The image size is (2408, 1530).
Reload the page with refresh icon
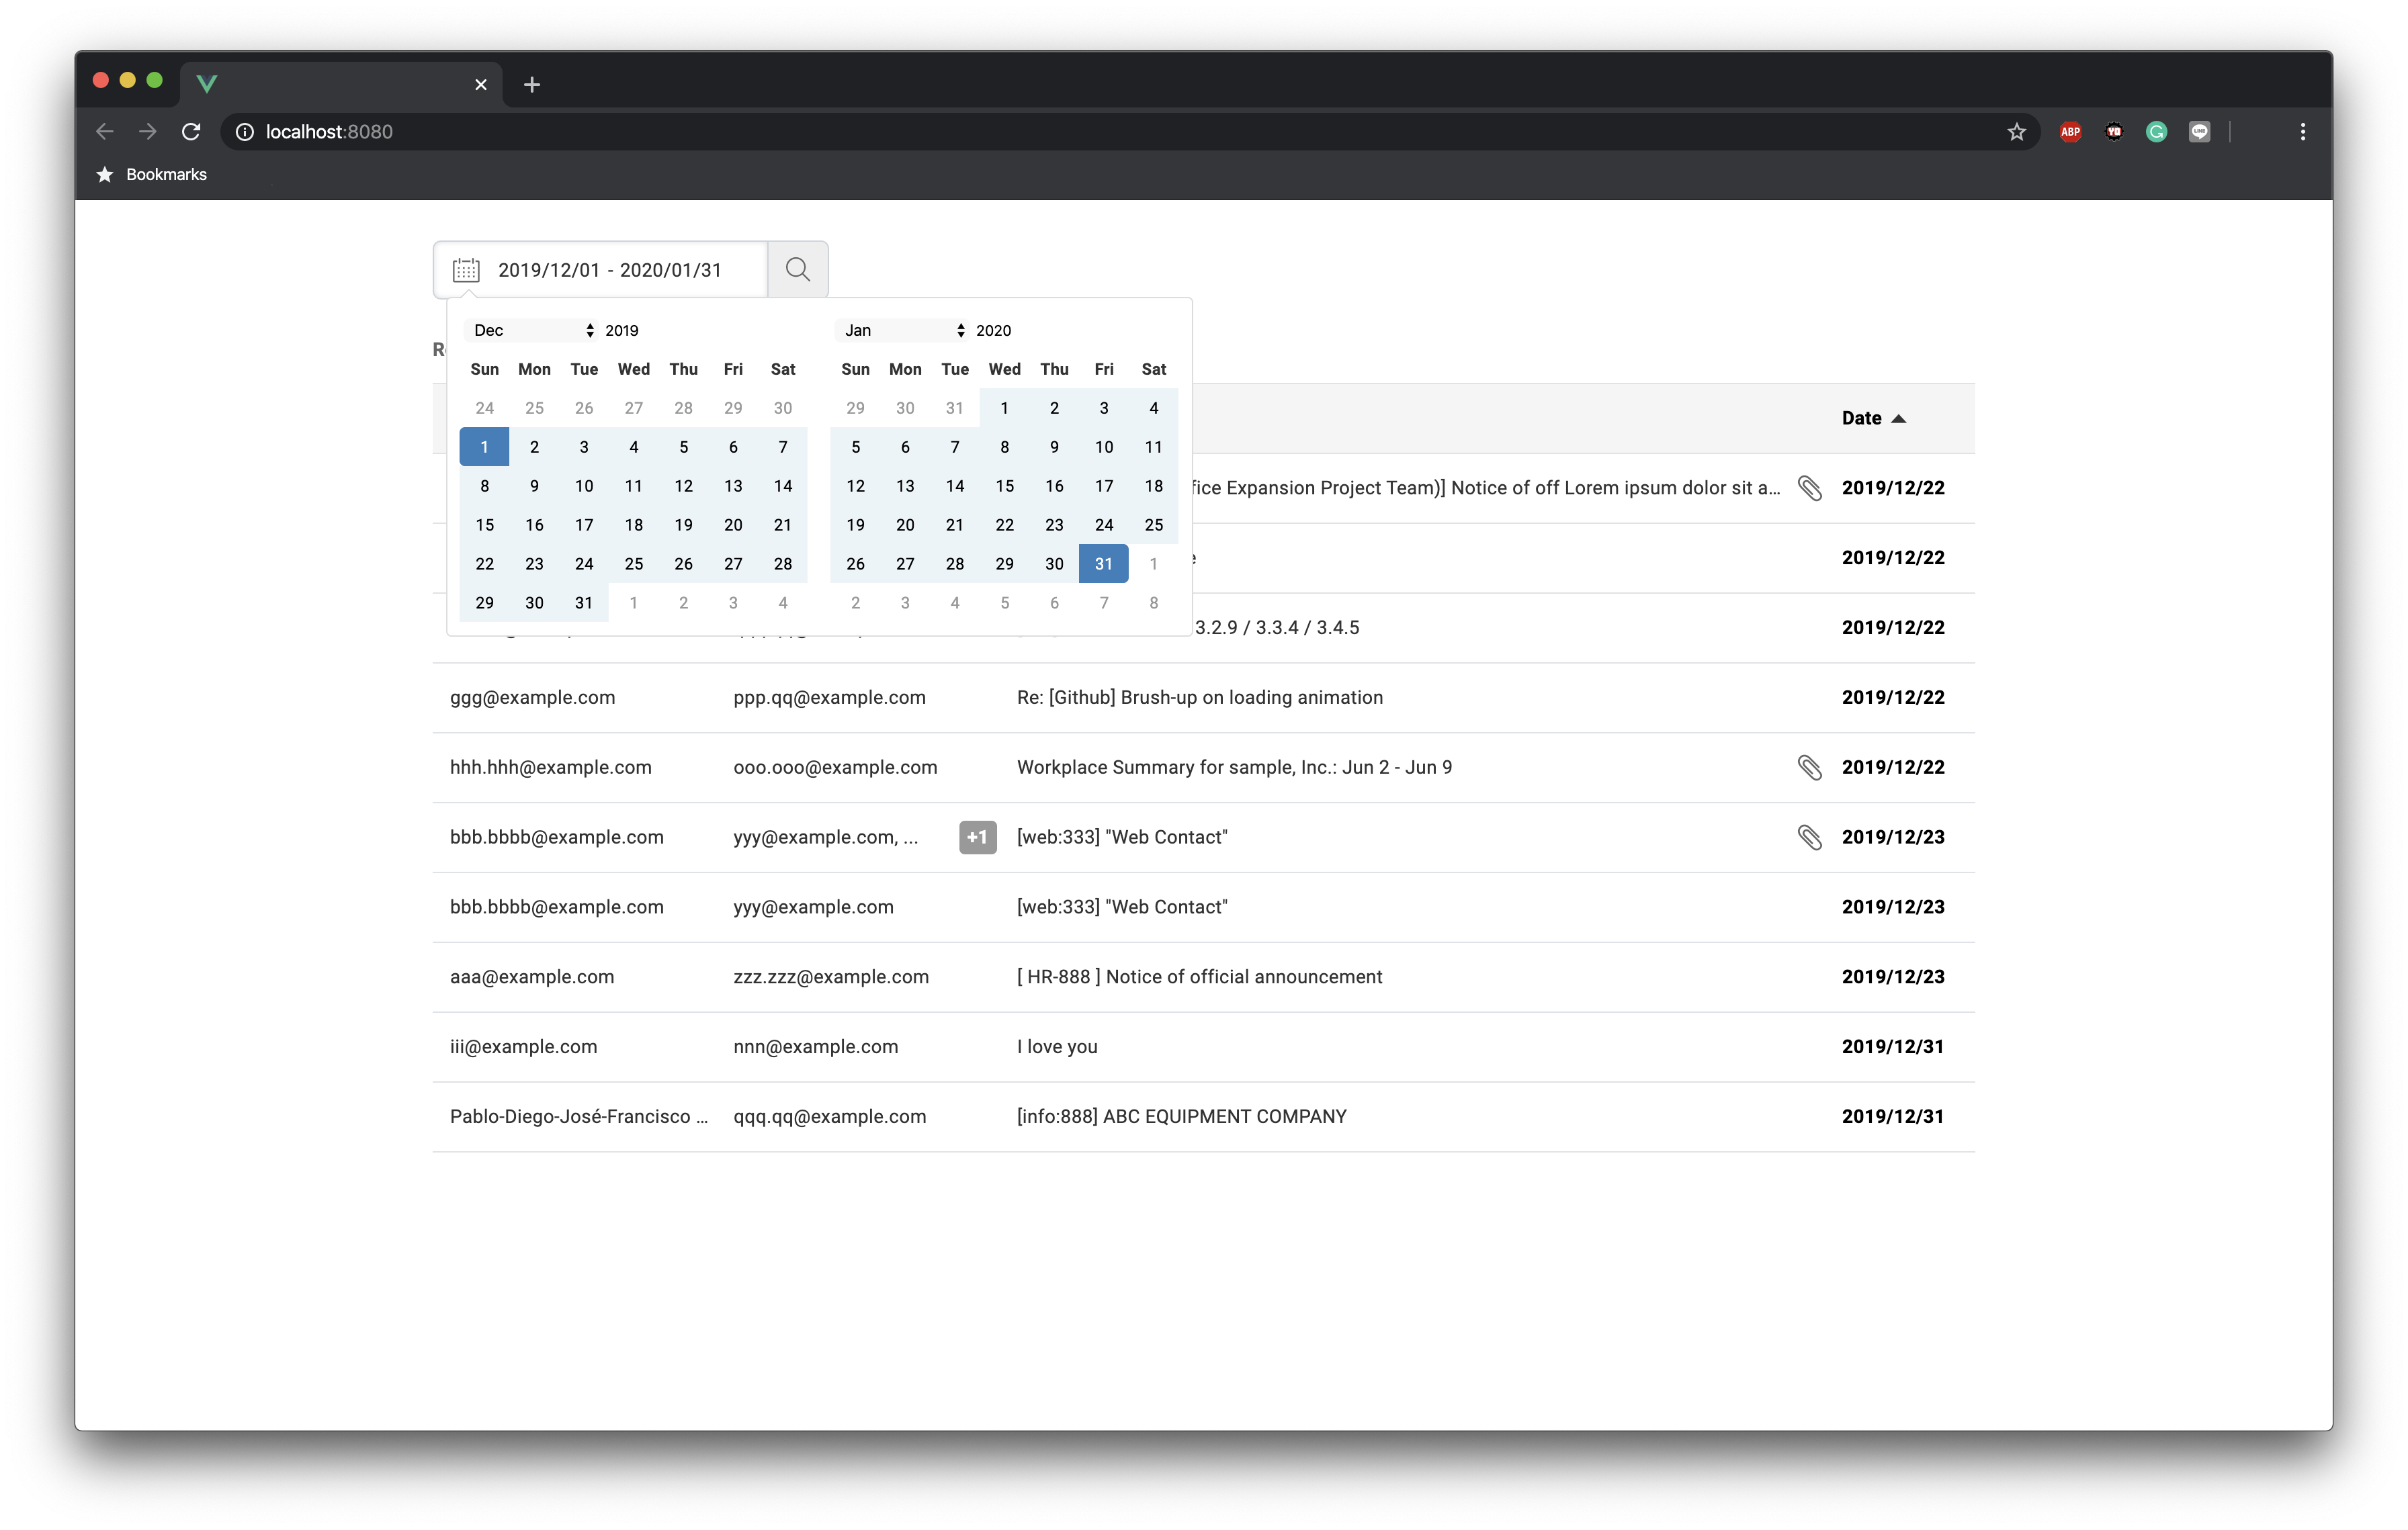(x=191, y=132)
